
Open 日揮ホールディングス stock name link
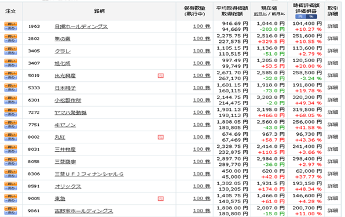point(81,27)
